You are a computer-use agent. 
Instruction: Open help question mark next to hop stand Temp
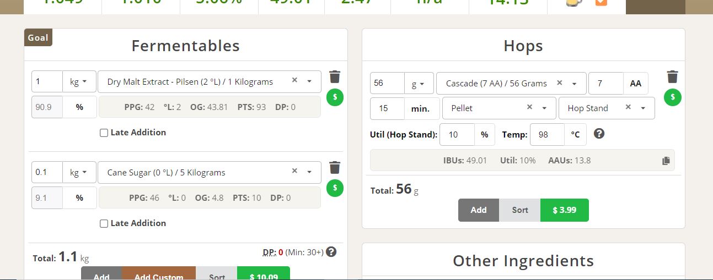point(599,134)
